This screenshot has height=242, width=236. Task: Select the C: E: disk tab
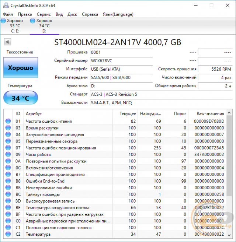point(15,26)
